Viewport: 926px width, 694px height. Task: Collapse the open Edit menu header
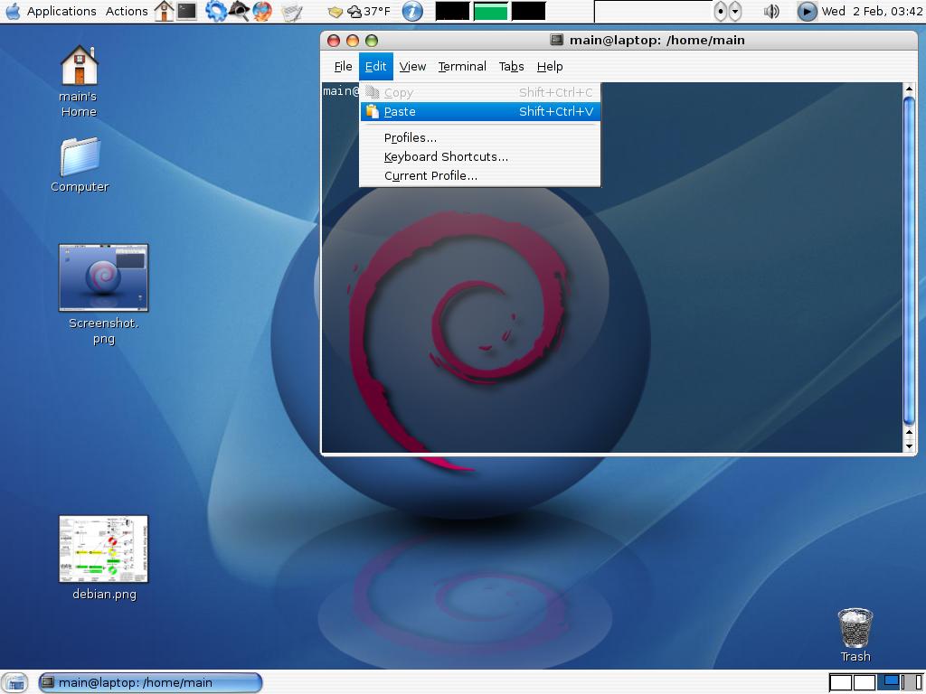[375, 67]
